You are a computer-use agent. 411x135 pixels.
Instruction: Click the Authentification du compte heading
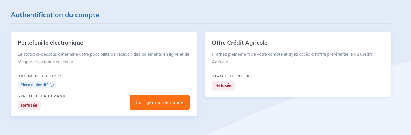pos(55,15)
